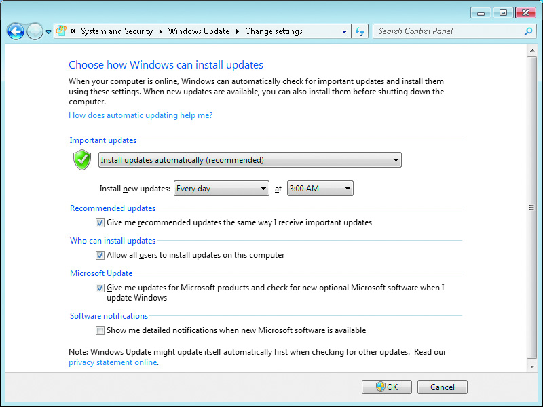Click the OK button with shield
The height and width of the screenshot is (407, 543).
point(386,387)
